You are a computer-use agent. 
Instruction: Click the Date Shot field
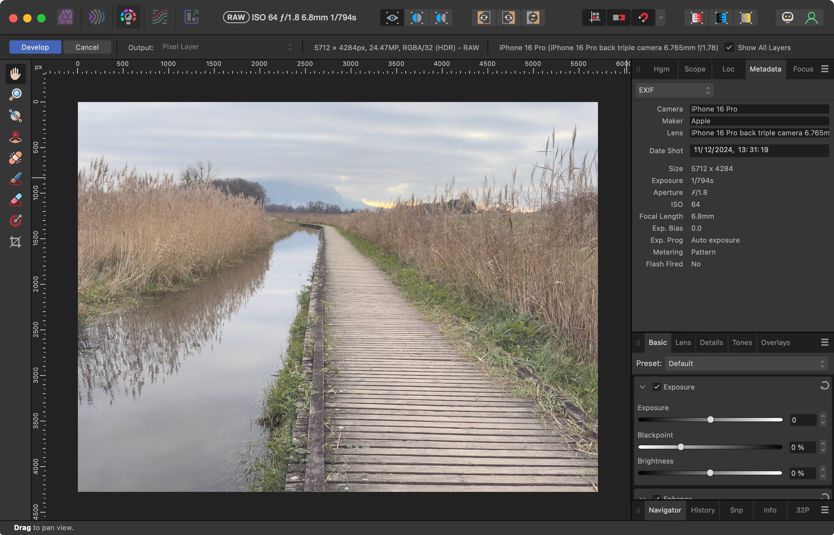coord(759,150)
